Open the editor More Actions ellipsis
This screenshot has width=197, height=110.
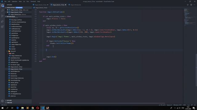[195, 5]
